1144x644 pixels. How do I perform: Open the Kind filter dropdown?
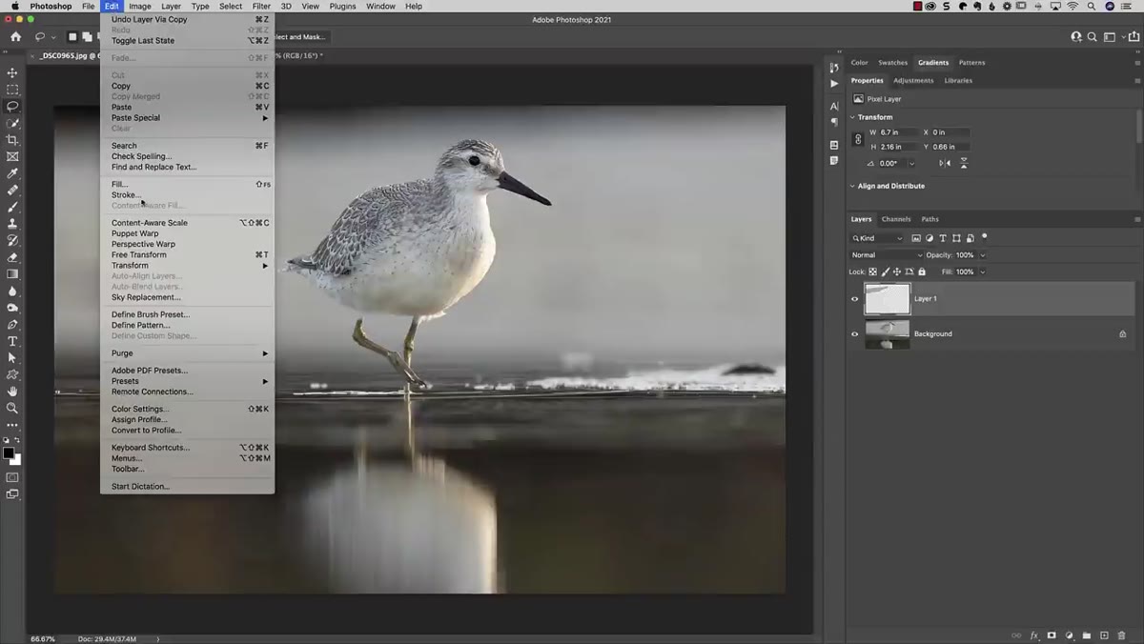pos(877,238)
